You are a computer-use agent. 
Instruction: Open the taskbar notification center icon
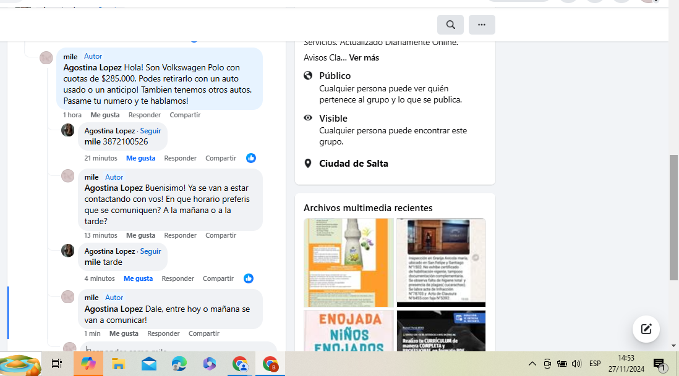[x=660, y=364]
